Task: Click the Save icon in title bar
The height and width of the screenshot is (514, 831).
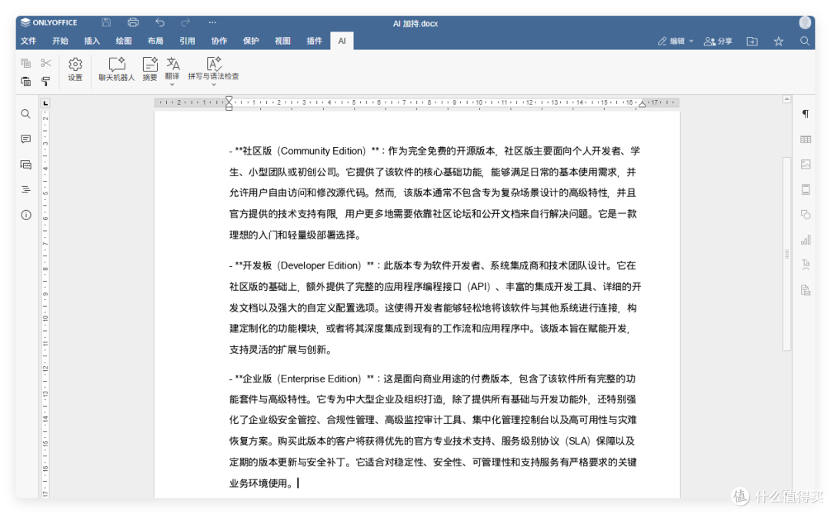Action: [x=106, y=22]
